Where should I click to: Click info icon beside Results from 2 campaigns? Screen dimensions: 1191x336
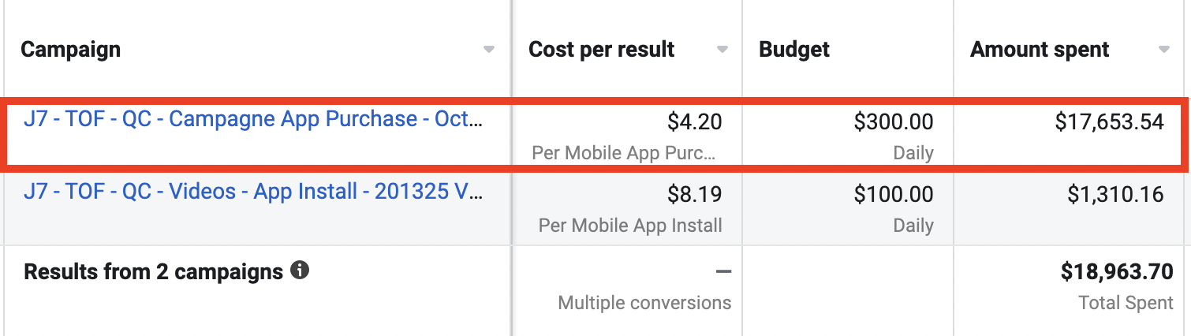(299, 271)
